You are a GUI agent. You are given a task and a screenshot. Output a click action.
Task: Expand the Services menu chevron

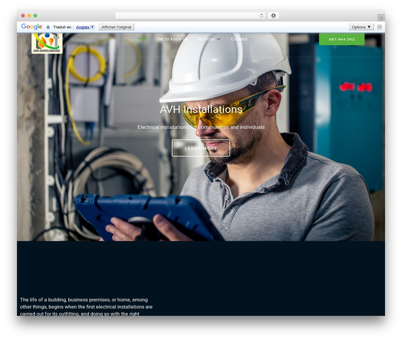(x=219, y=39)
